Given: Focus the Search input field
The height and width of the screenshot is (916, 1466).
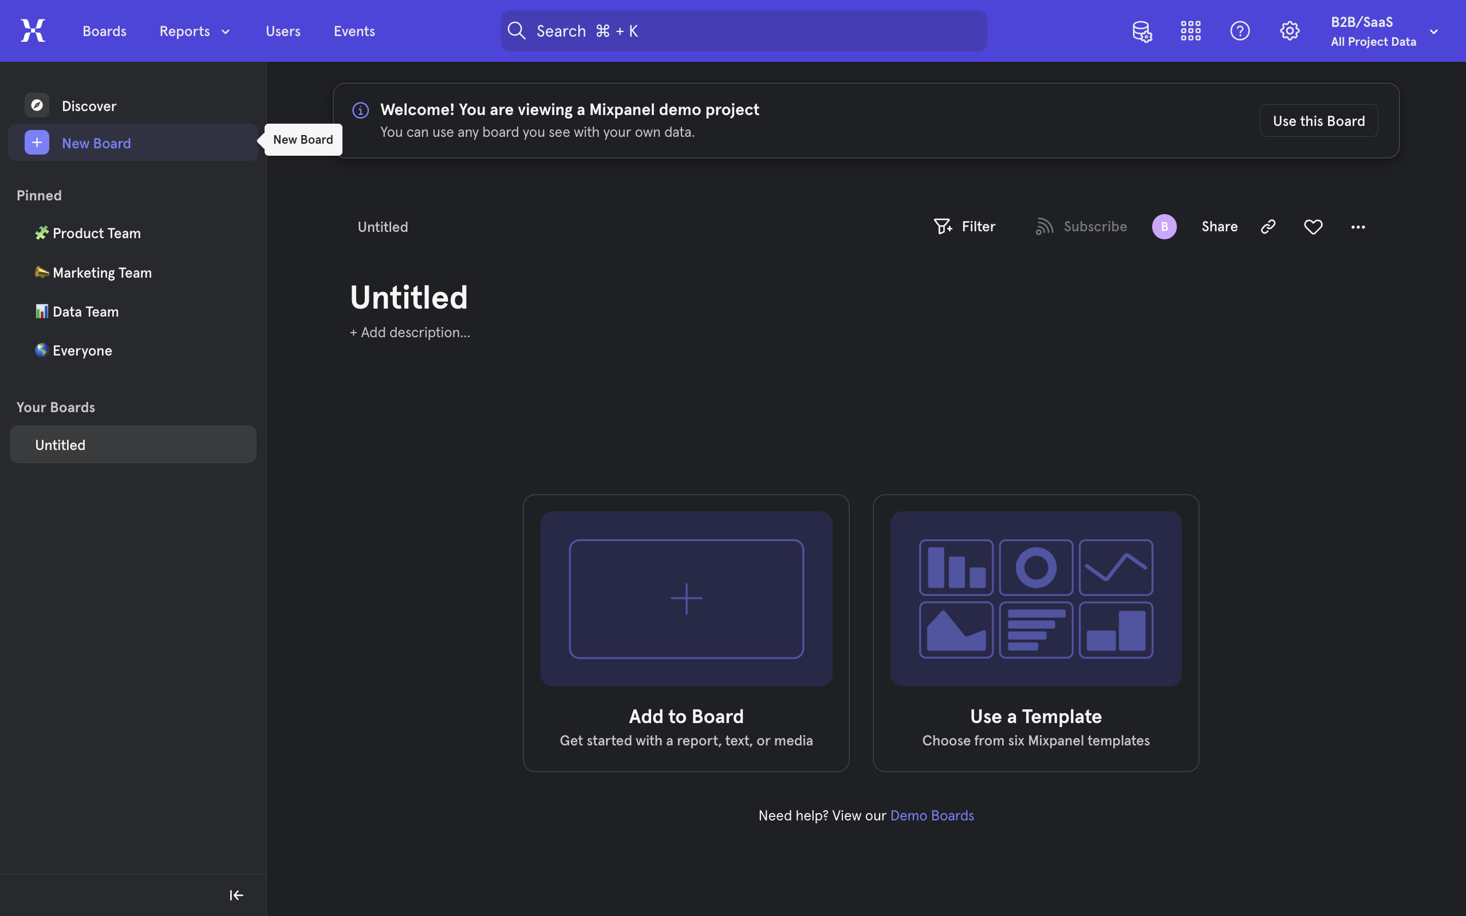Looking at the screenshot, I should [743, 31].
